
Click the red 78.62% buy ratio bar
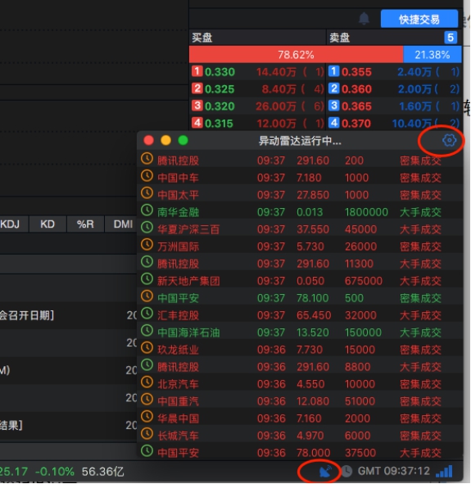(x=296, y=55)
